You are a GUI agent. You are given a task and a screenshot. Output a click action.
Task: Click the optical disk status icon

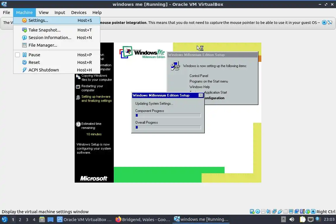click(258, 211)
